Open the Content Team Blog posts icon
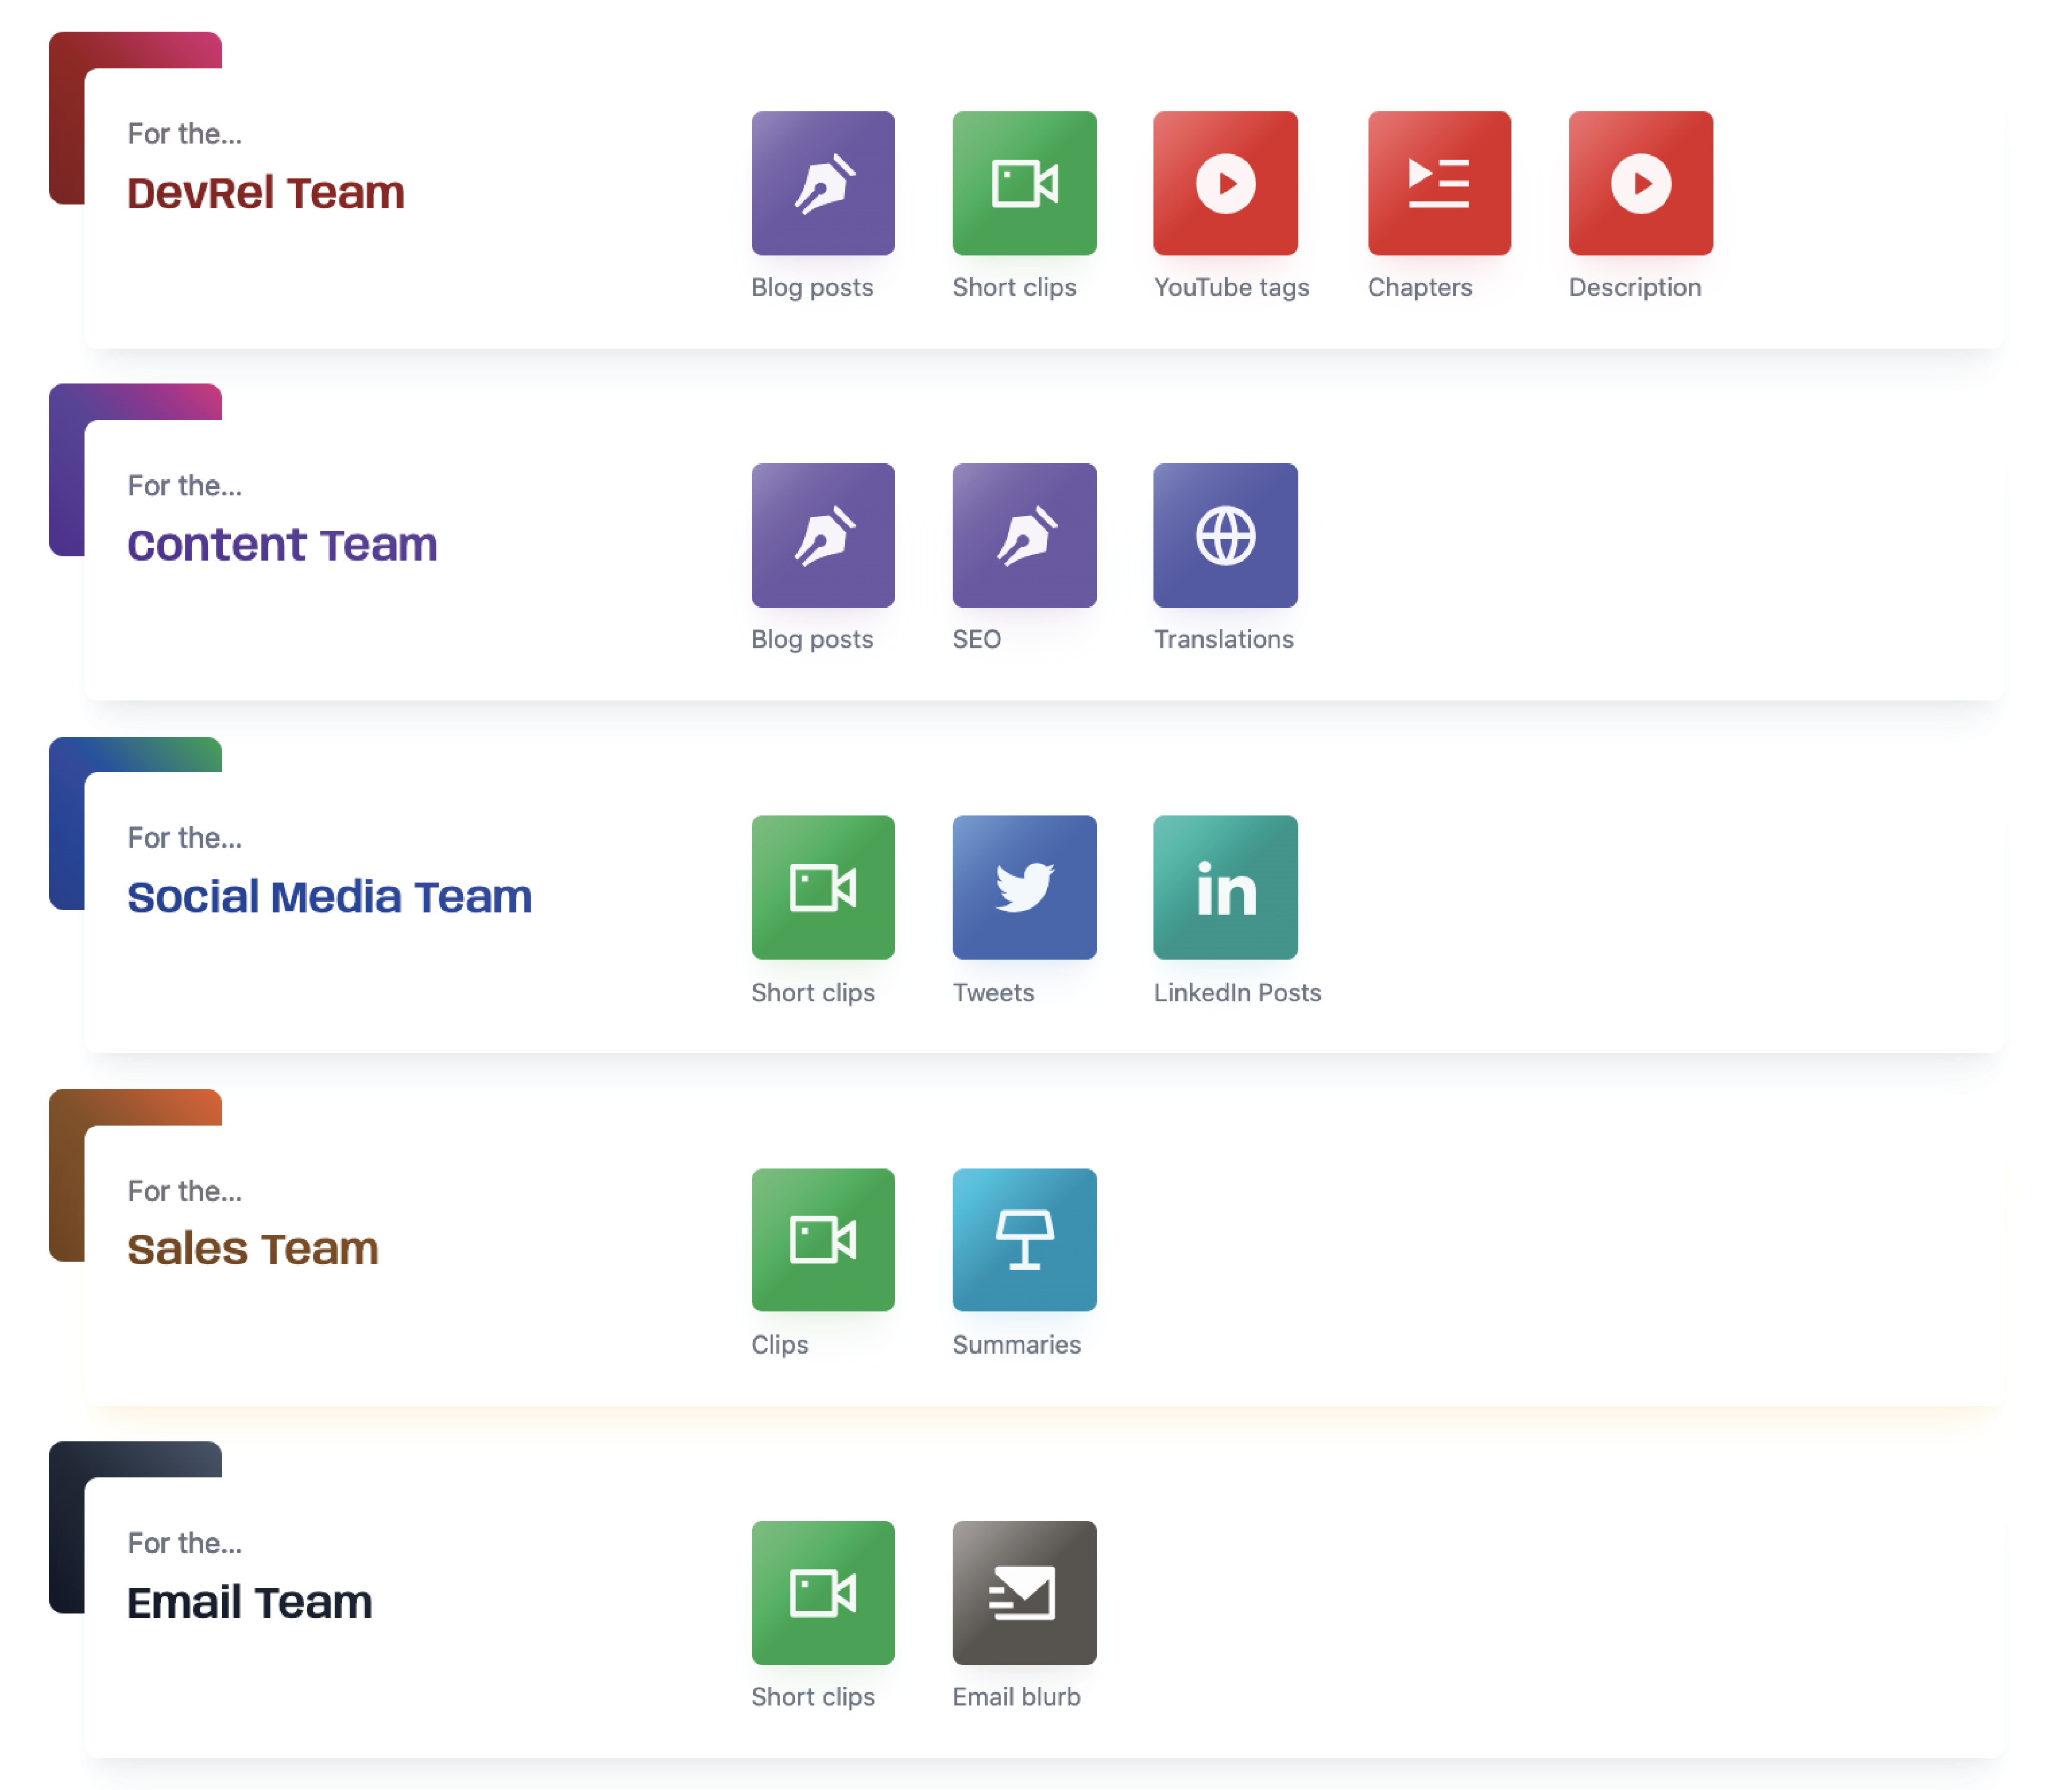This screenshot has width=2072, height=1790. (823, 535)
